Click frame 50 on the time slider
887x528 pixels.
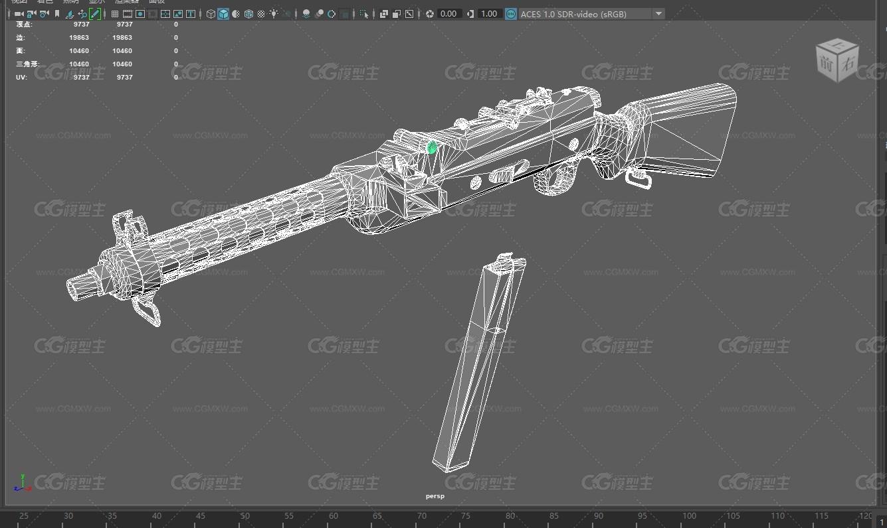(245, 516)
